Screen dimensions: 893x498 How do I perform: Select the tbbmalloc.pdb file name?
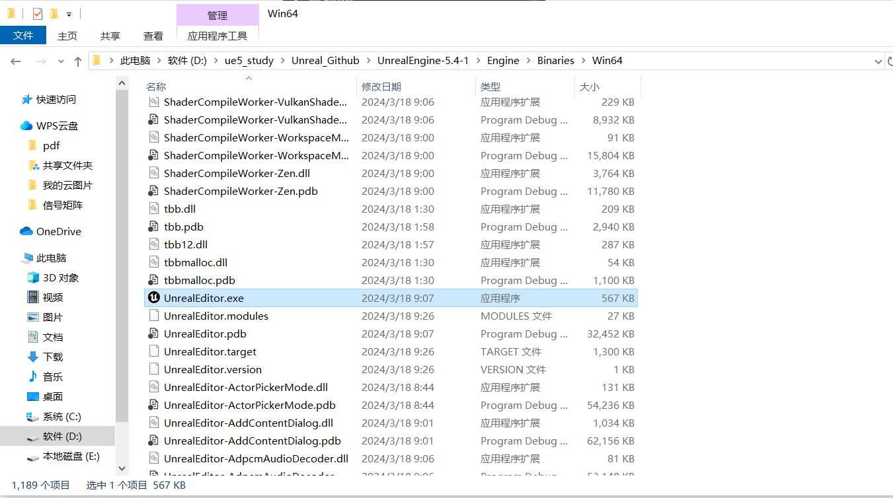click(200, 280)
